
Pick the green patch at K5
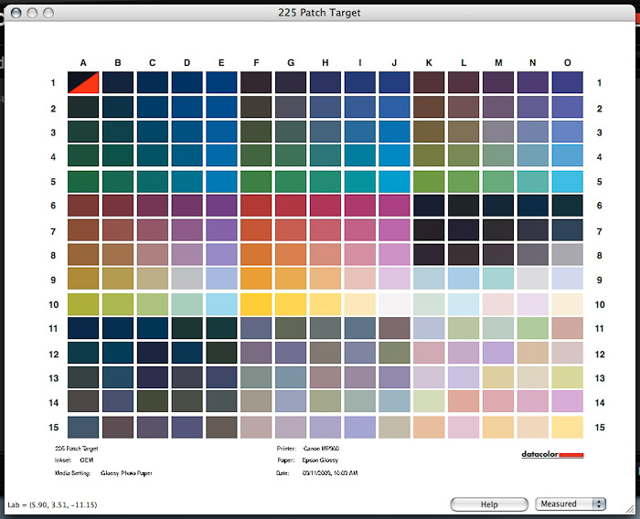click(429, 181)
